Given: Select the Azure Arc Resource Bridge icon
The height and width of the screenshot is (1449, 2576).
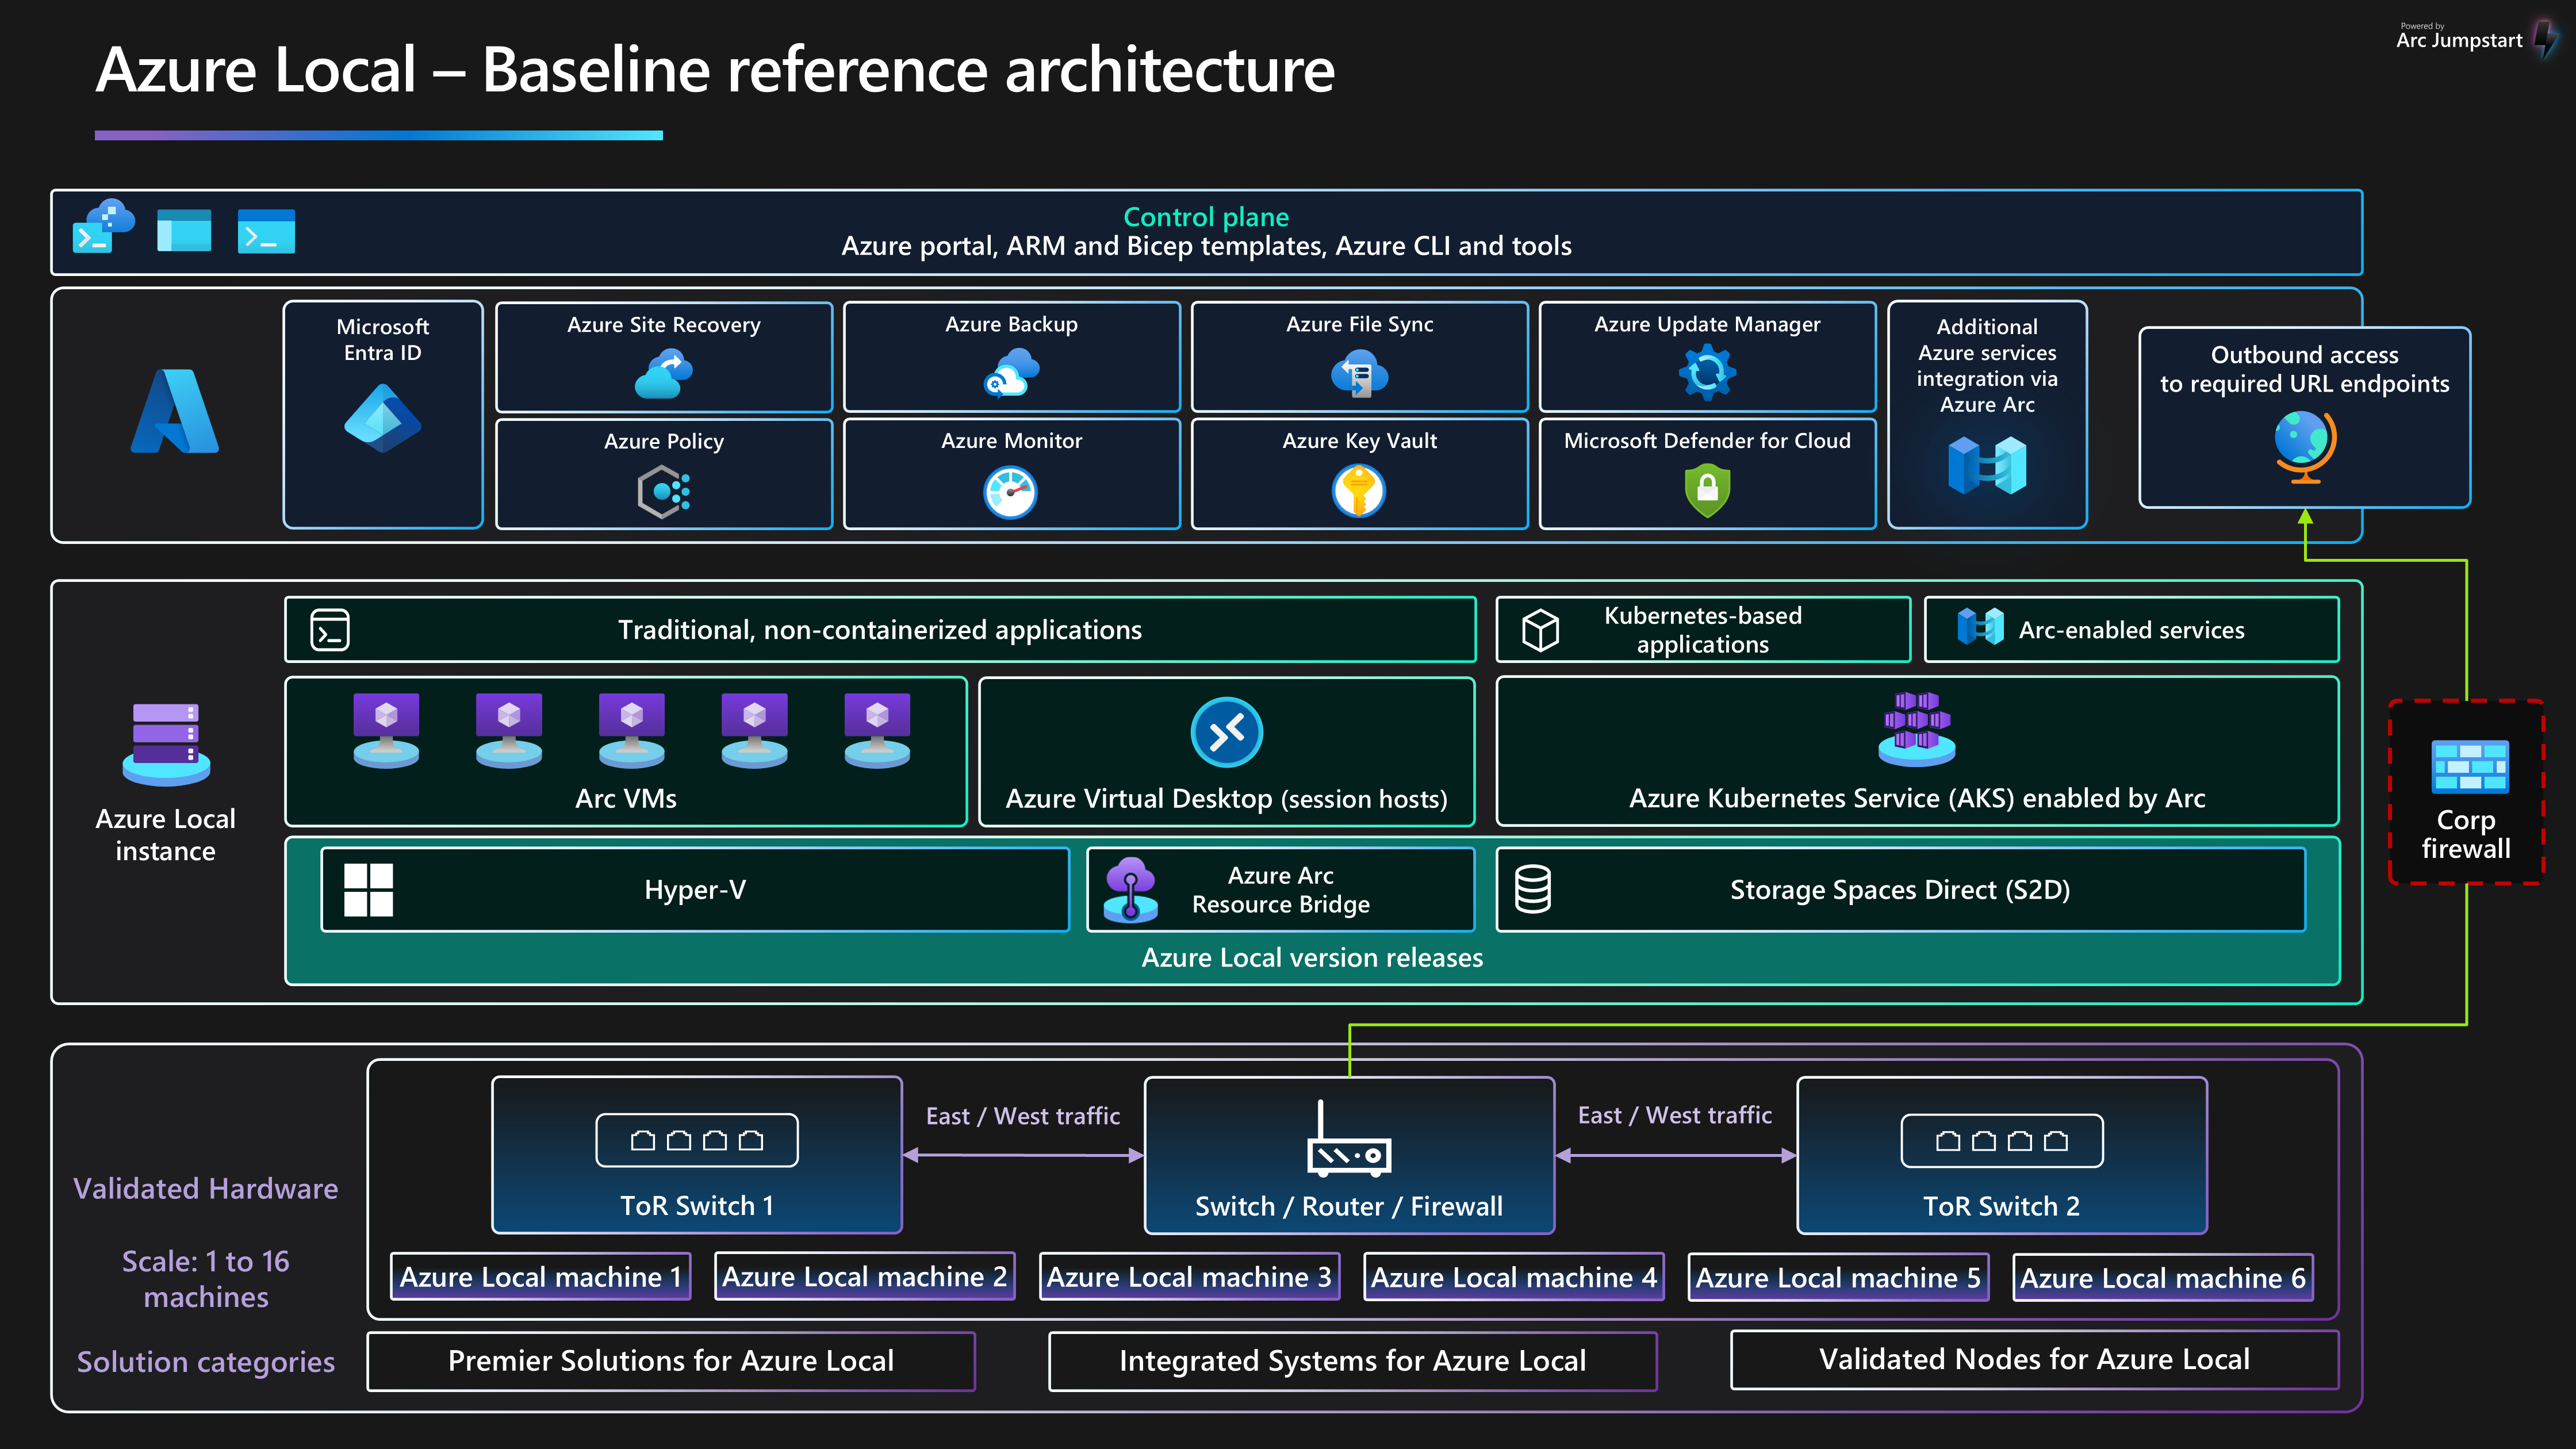Looking at the screenshot, I should point(1131,889).
